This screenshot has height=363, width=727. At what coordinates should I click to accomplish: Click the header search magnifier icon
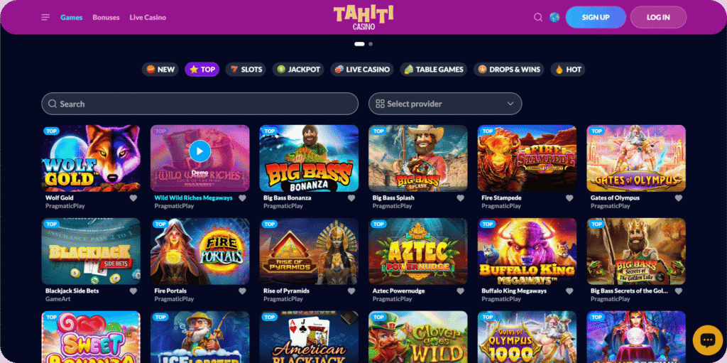pyautogui.click(x=538, y=18)
